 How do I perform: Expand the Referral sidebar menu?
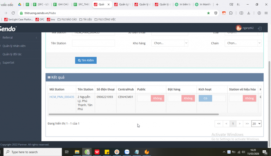(20, 37)
